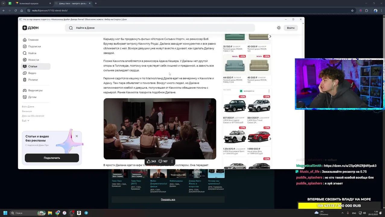Image resolution: width=385 pixels, height=217 pixels.
Task: Open site information icon in address bar
Action: pos(29,11)
